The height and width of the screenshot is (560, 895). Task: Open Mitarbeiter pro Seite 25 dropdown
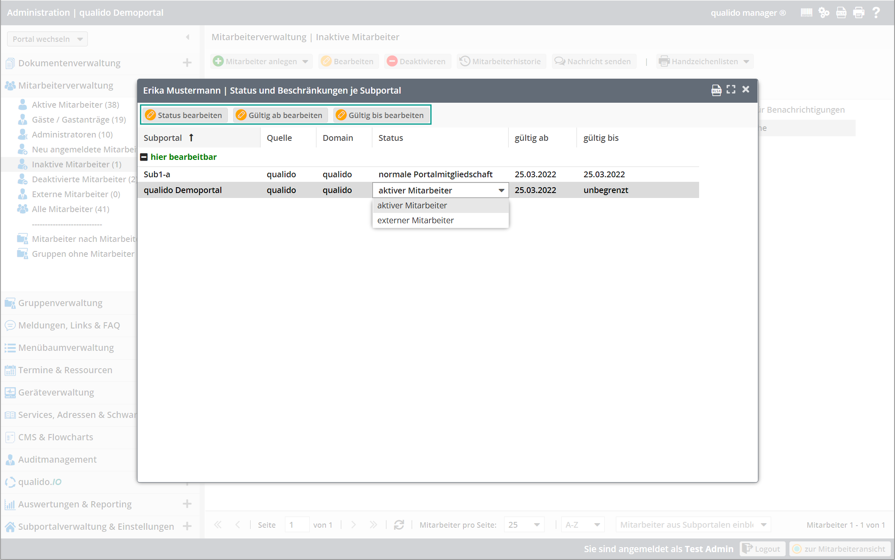click(x=524, y=525)
